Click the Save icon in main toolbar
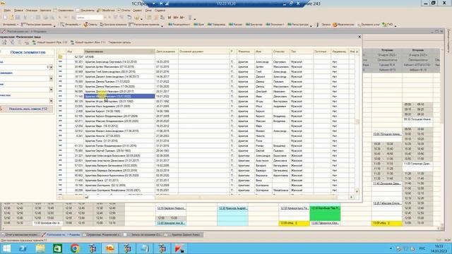 (x=18, y=18)
